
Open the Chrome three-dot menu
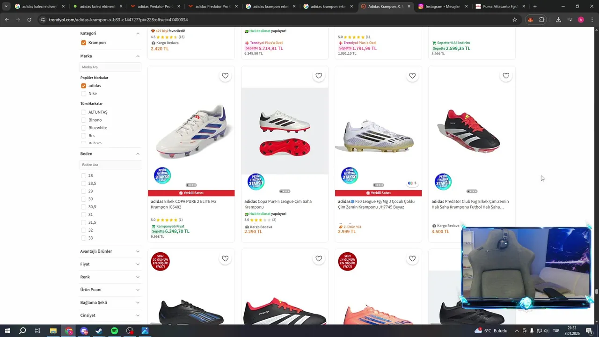pyautogui.click(x=592, y=20)
